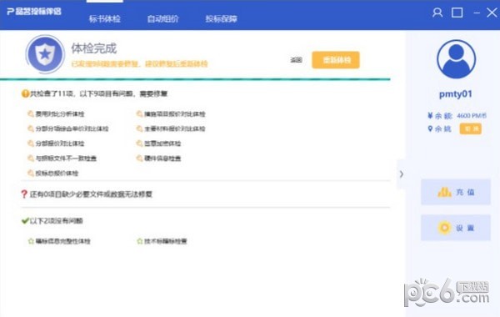
Task: Open the 充值 recharge button
Action: (456, 192)
